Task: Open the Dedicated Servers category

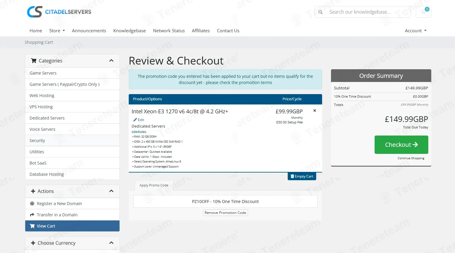Action: [x=72, y=118]
